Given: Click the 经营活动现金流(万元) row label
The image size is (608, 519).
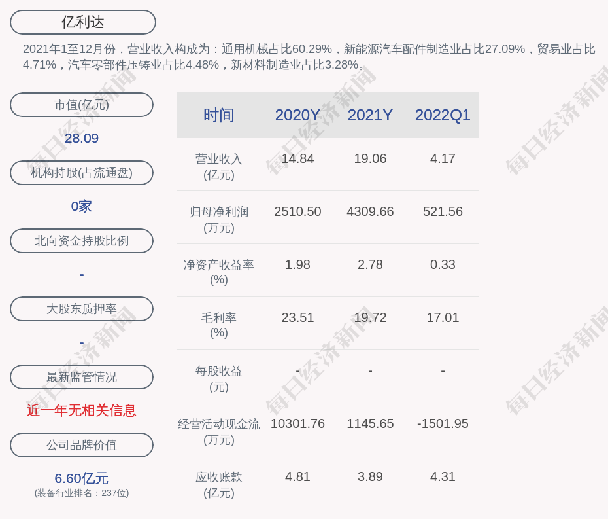Looking at the screenshot, I should tap(219, 432).
